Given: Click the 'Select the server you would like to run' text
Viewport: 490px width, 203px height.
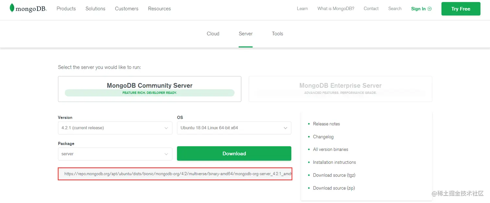Looking at the screenshot, I should 99,67.
